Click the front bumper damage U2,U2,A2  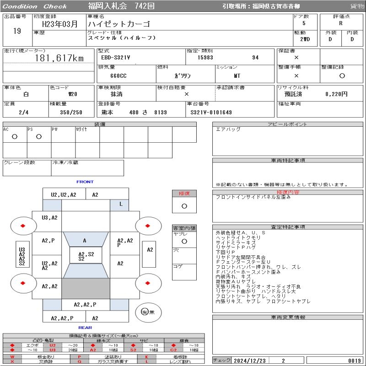(x=64, y=195)
